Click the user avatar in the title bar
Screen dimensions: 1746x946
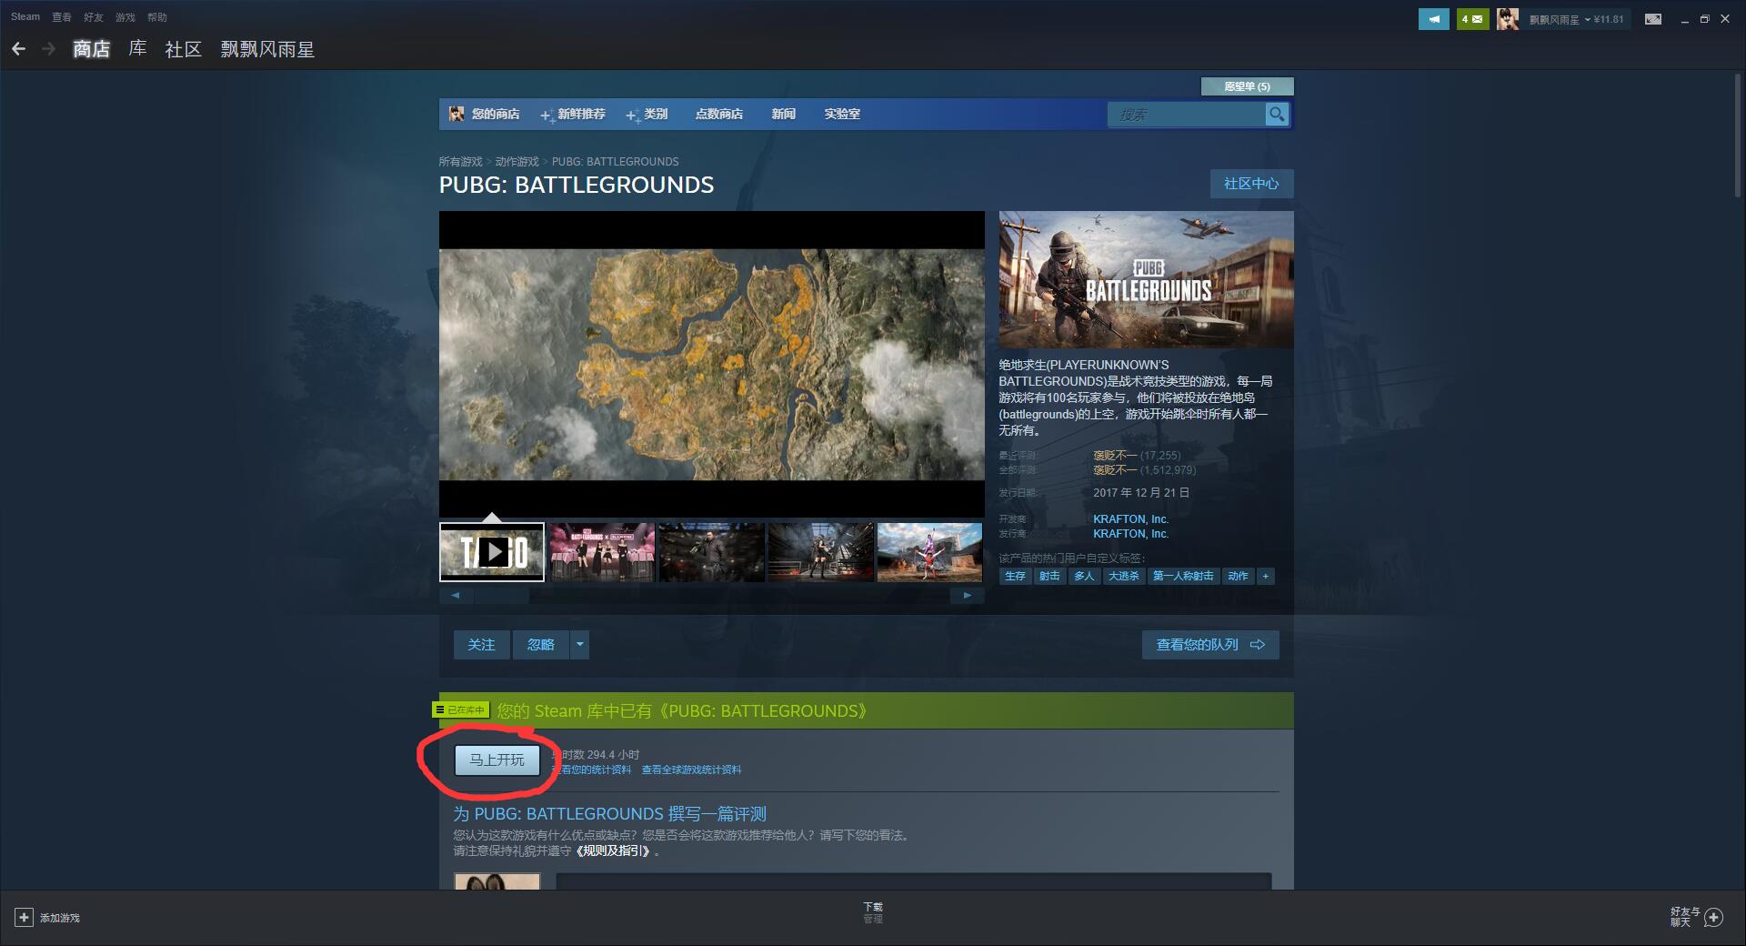(1507, 19)
